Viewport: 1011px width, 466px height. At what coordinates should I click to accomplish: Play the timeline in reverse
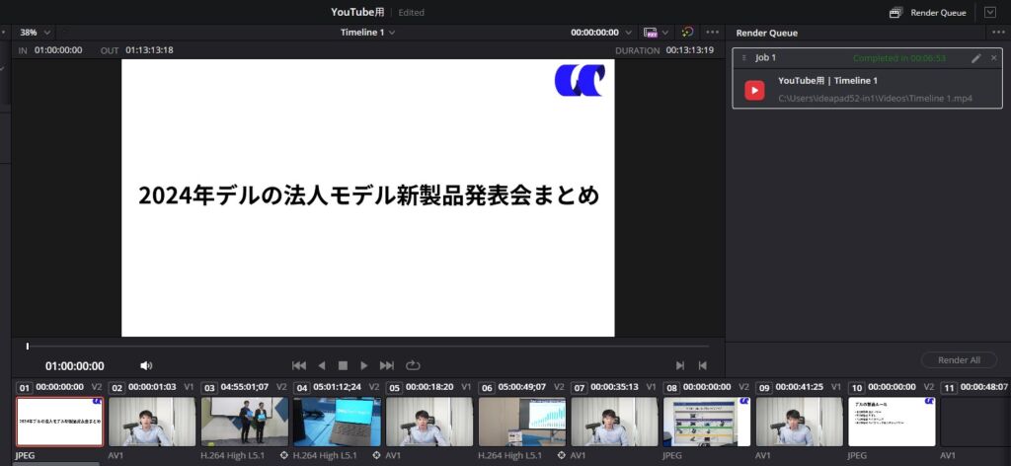[321, 365]
